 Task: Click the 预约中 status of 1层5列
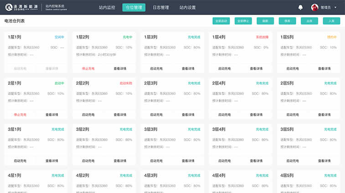332,37
